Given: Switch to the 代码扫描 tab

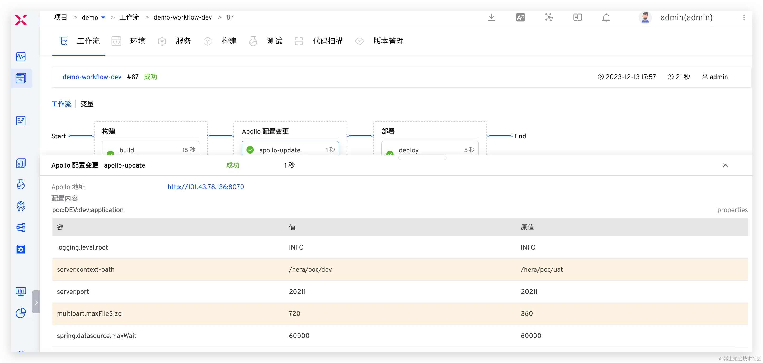Looking at the screenshot, I should pos(327,41).
